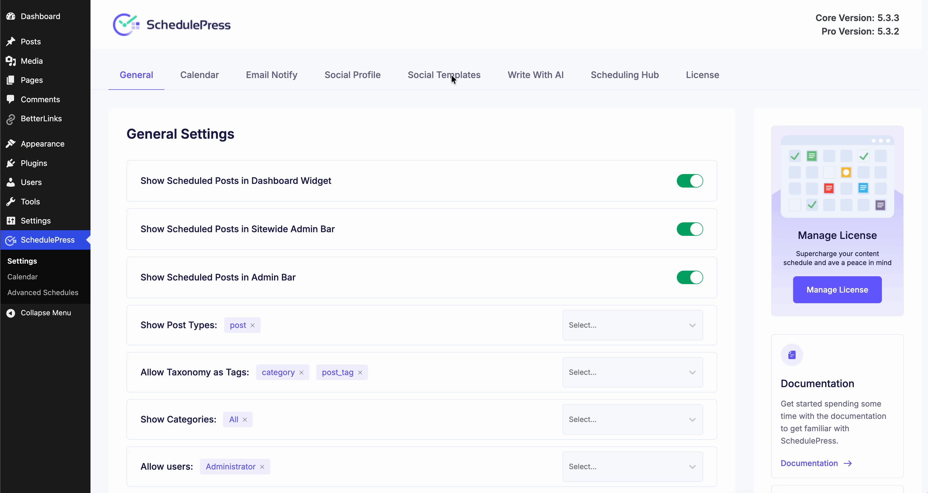Click the Dashboard gauge icon in sidebar
The width and height of the screenshot is (928, 493).
pyautogui.click(x=11, y=16)
